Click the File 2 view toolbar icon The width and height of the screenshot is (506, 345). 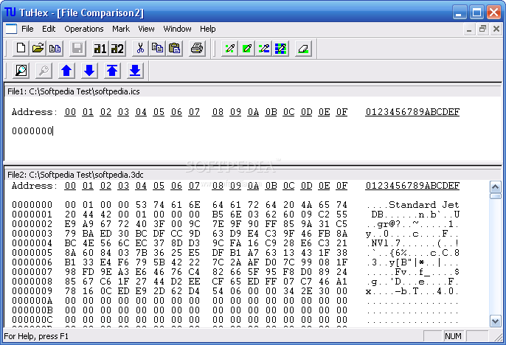pyautogui.click(x=117, y=49)
